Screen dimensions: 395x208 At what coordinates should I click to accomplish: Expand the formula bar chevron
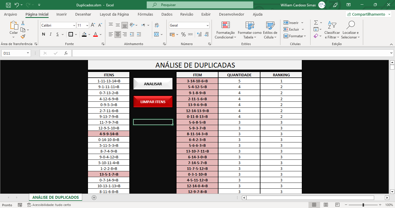(392, 53)
